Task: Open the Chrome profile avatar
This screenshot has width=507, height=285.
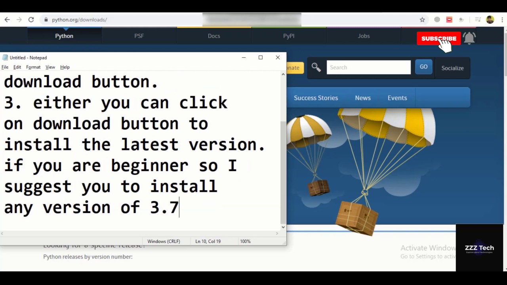Action: point(490,20)
